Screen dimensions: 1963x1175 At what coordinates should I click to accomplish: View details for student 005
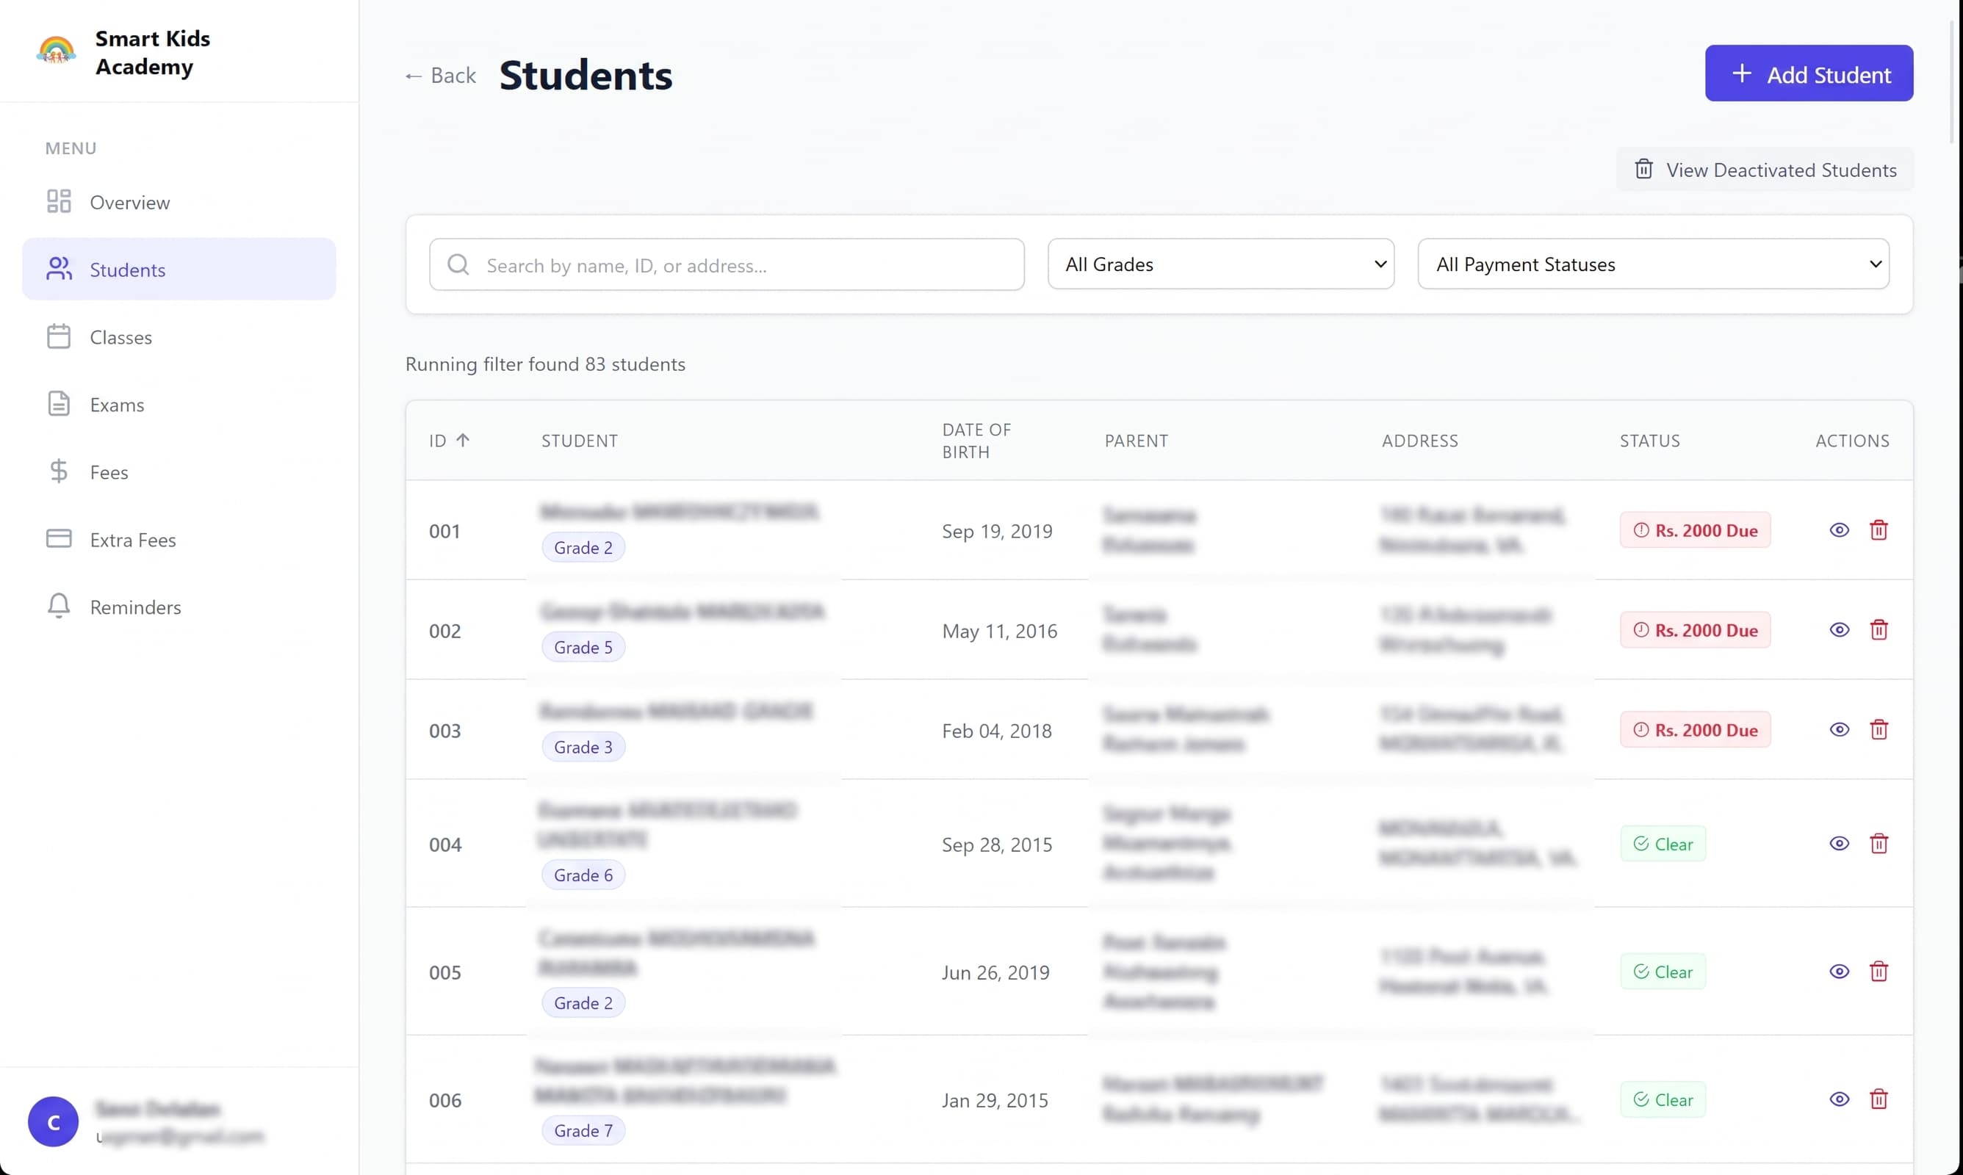[x=1839, y=972]
